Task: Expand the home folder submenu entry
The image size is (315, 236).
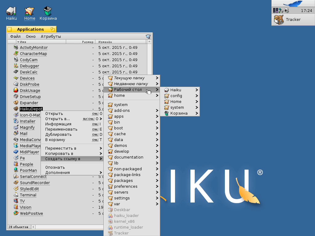Action: (132, 96)
